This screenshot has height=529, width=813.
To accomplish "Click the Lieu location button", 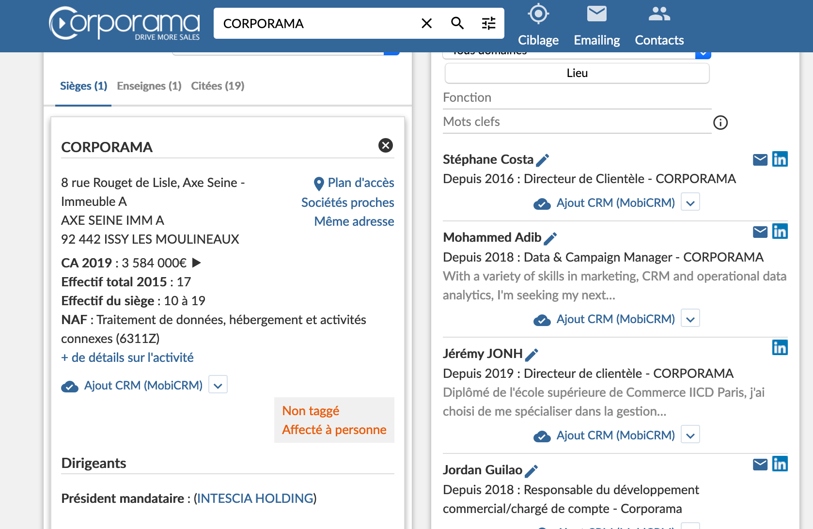I will [x=577, y=73].
